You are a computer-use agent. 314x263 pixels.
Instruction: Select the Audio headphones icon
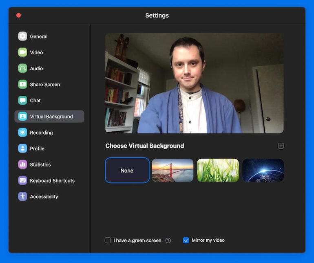22,68
